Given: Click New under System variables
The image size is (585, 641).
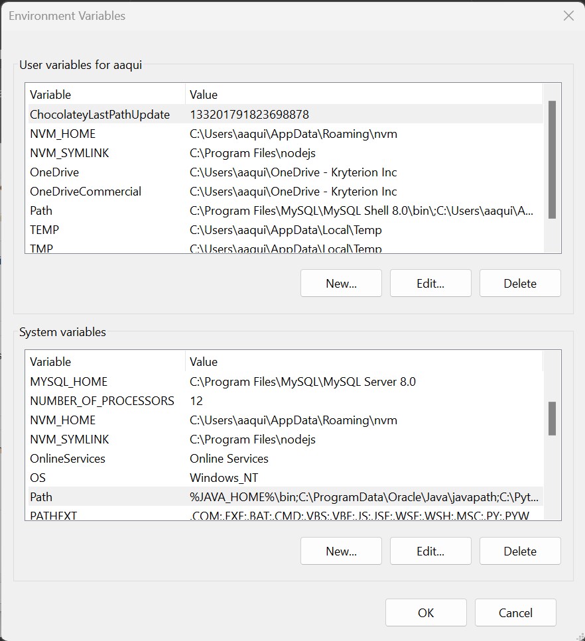Looking at the screenshot, I should point(341,551).
